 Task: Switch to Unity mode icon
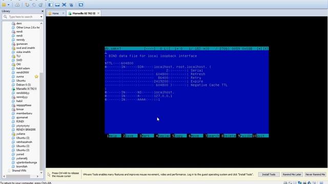point(71,5)
